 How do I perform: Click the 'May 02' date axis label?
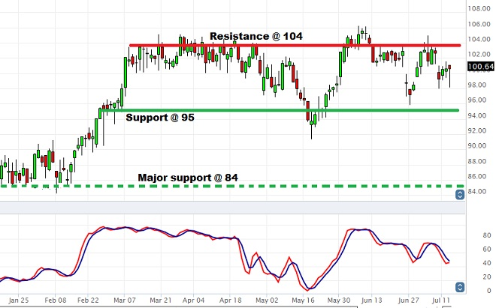tap(267, 300)
